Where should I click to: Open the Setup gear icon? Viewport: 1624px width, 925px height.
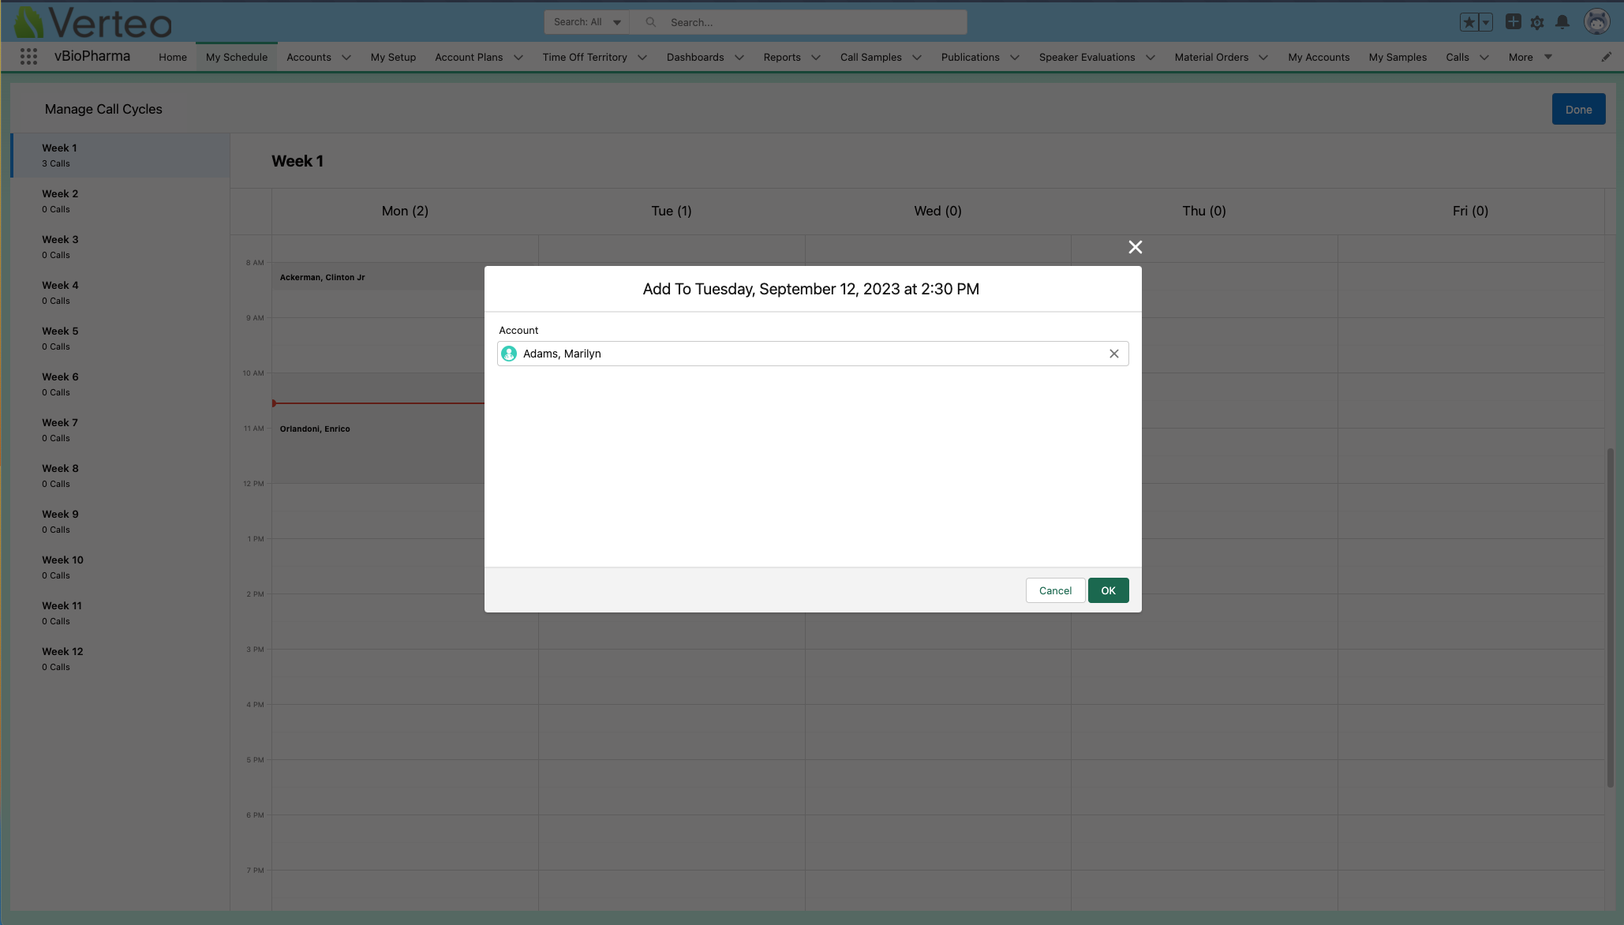coord(1537,23)
